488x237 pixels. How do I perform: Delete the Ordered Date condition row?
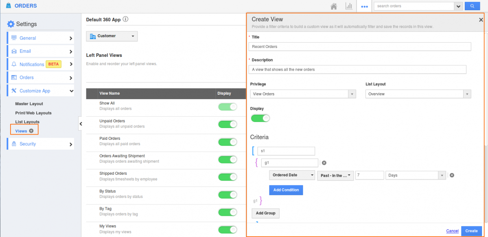[452, 175]
